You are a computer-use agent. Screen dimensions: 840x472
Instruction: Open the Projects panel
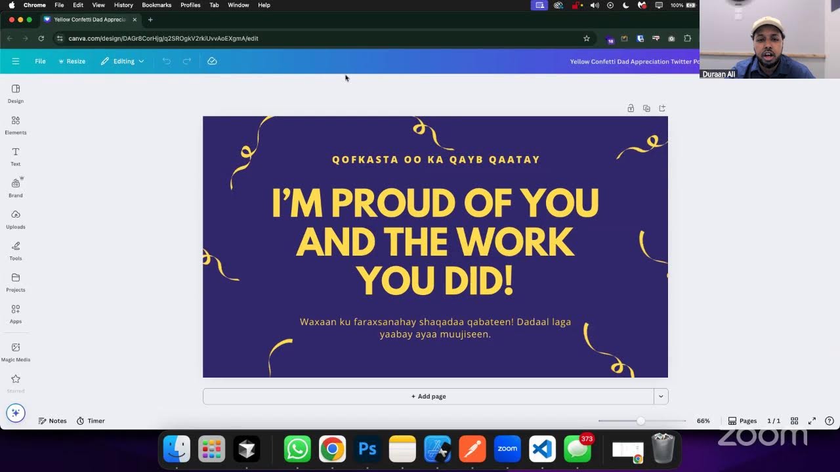16,283
